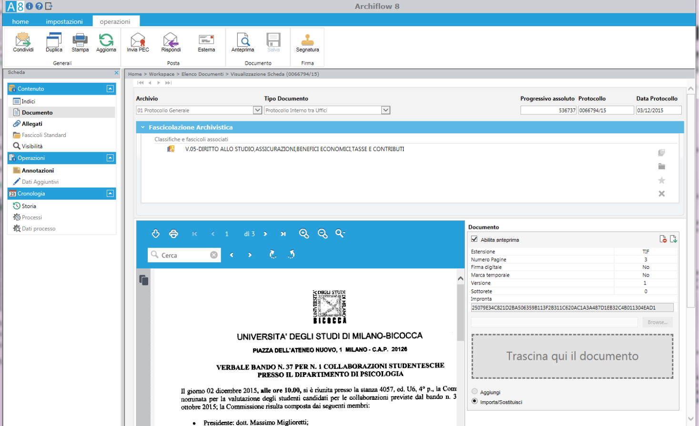Screen dimensions: 699x426
Task: Click the folder icon in Fascicolazione panel
Action: [x=661, y=167]
